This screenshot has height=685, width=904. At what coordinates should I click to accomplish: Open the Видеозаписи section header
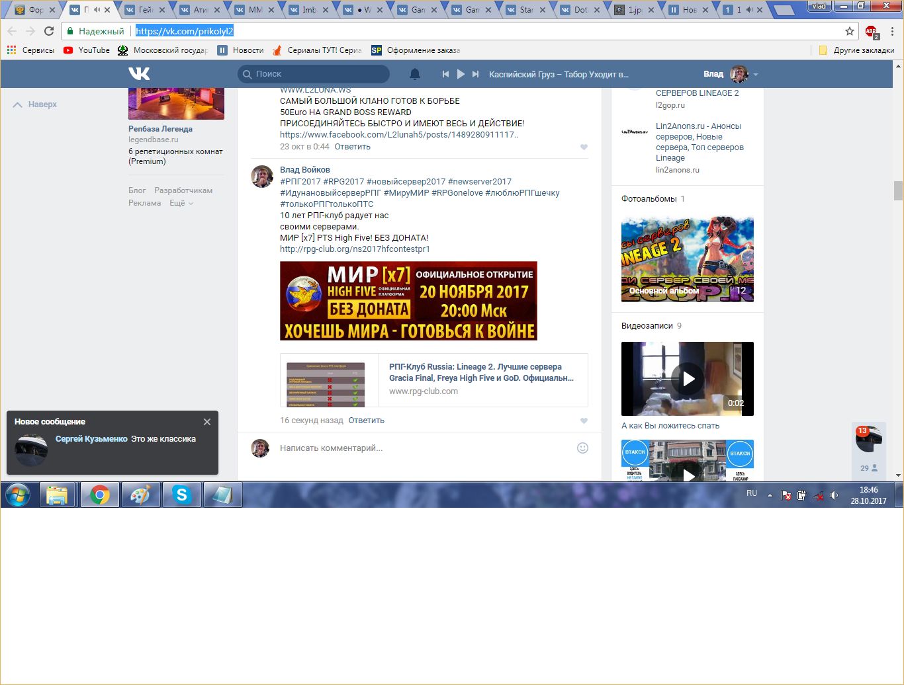pyautogui.click(x=647, y=326)
